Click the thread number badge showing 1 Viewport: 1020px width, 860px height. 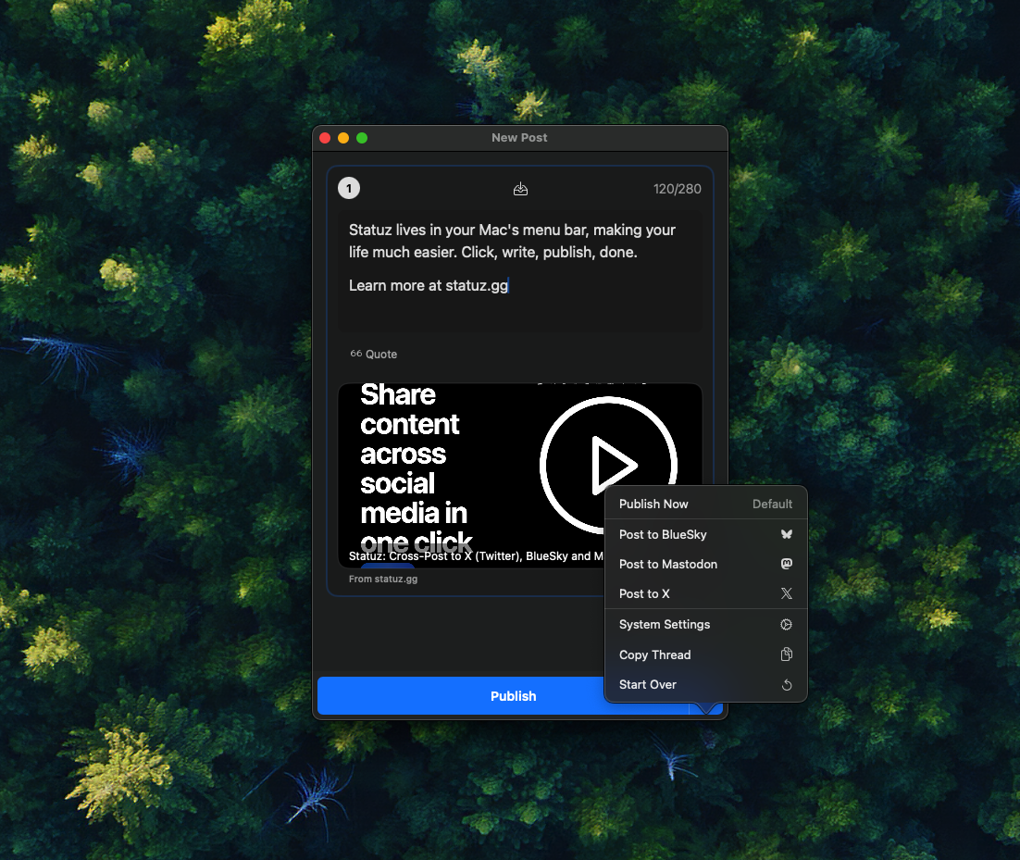click(349, 188)
